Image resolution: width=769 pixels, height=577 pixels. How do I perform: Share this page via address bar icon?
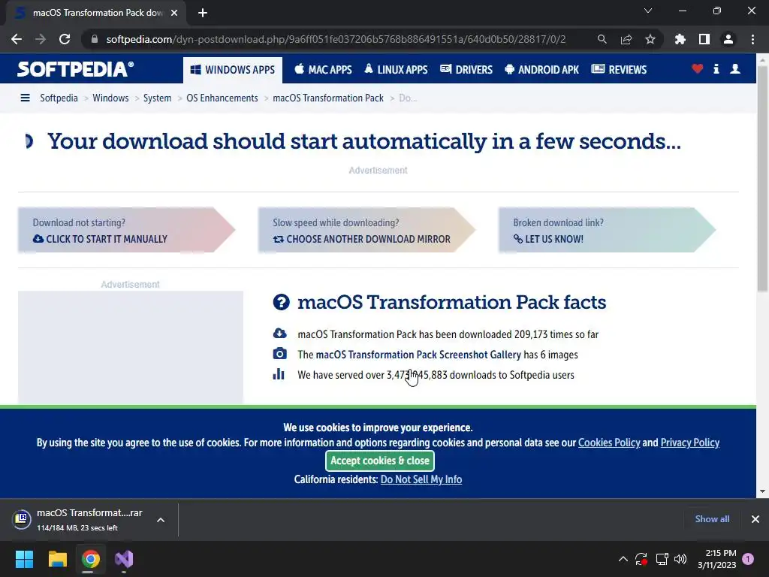pyautogui.click(x=626, y=39)
